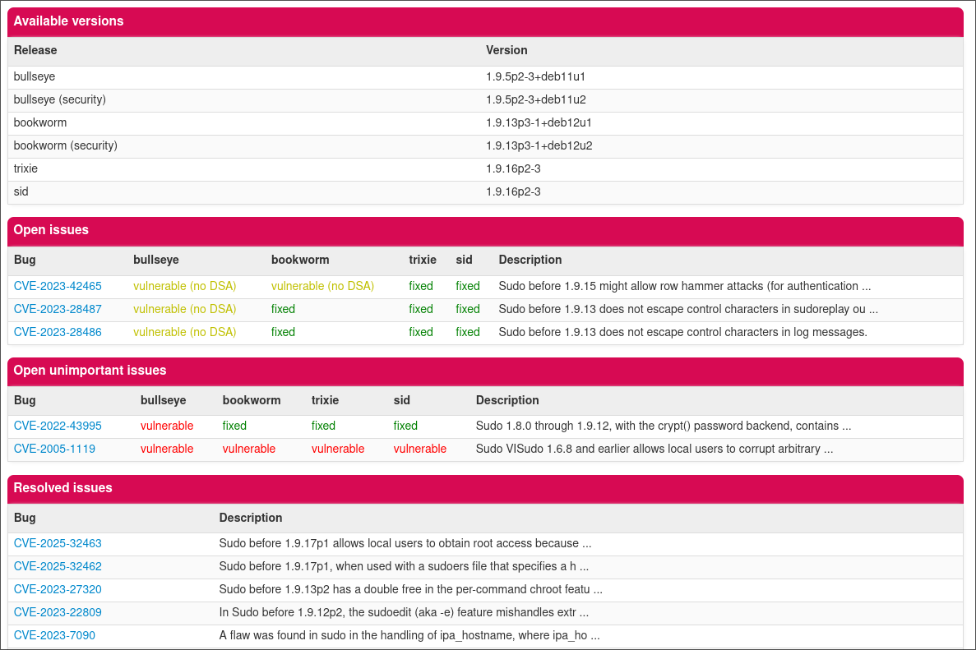Click the sid release name in versions table
Viewport: 976px width, 650px height.
point(21,192)
